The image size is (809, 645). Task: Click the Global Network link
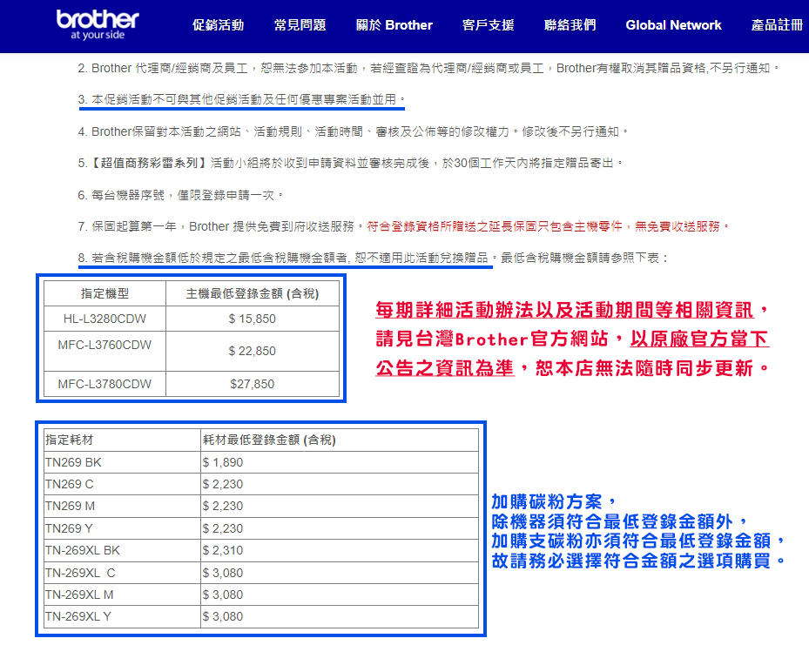[x=673, y=25]
